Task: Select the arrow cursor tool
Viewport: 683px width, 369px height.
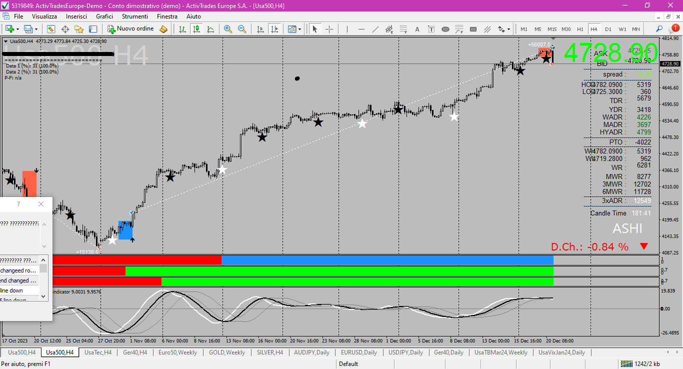Action: coord(315,29)
